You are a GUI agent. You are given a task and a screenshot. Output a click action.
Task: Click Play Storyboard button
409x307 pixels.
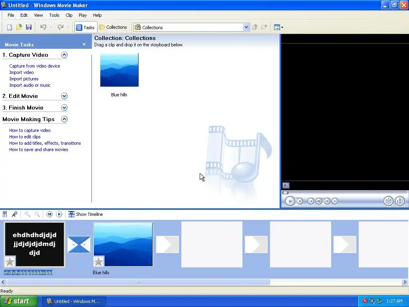tap(59, 214)
